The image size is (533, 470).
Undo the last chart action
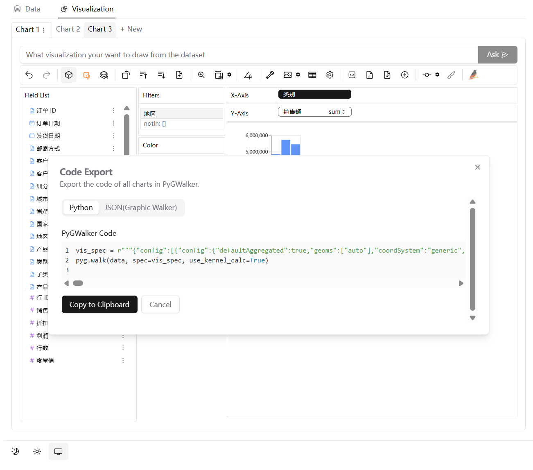29,75
